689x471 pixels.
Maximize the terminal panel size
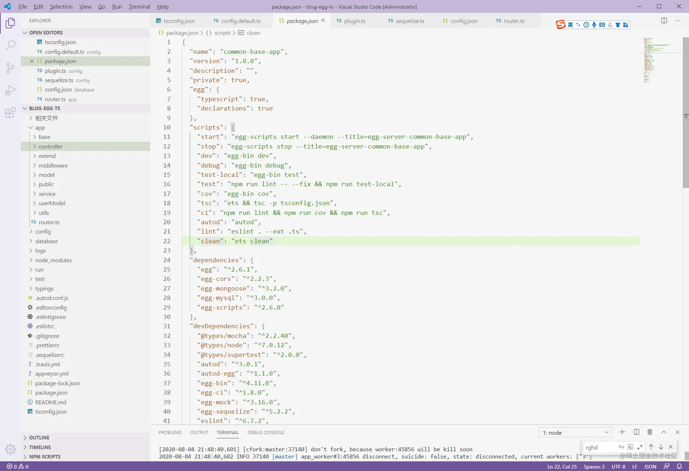click(664, 432)
